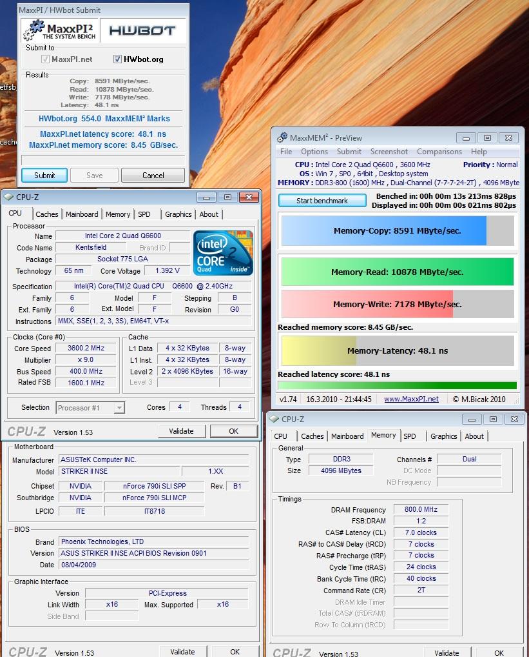529x657 pixels.
Task: Minimize the CPU-Z Memory window
Action: (472, 419)
